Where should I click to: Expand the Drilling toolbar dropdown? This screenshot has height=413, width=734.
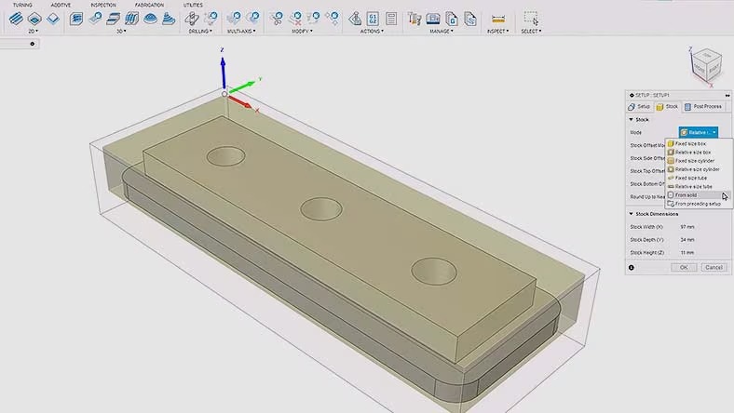(x=198, y=31)
